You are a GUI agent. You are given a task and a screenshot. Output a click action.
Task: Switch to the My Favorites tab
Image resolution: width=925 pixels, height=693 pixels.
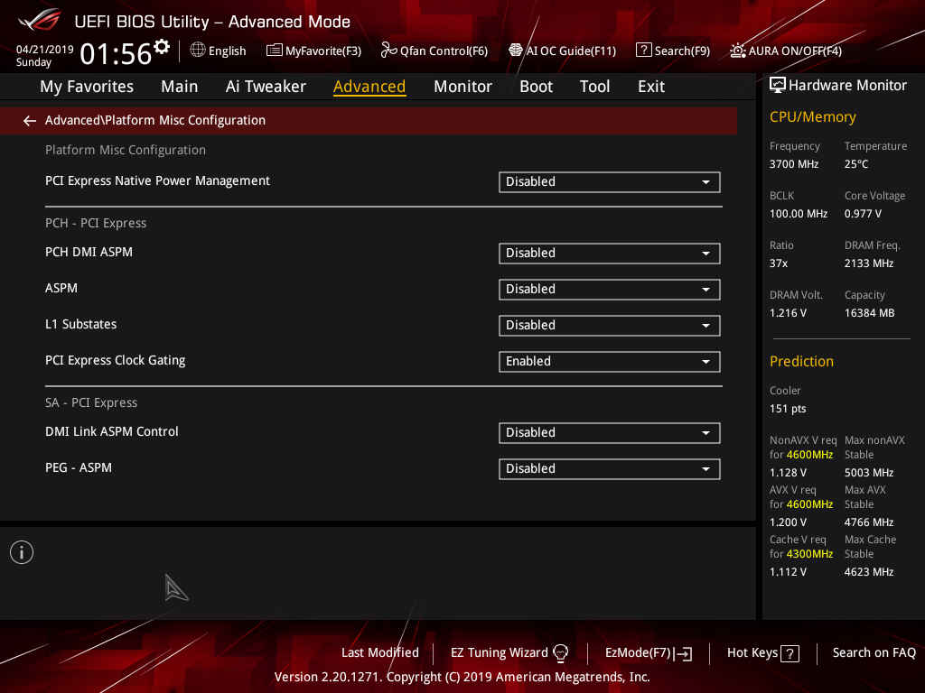click(87, 87)
